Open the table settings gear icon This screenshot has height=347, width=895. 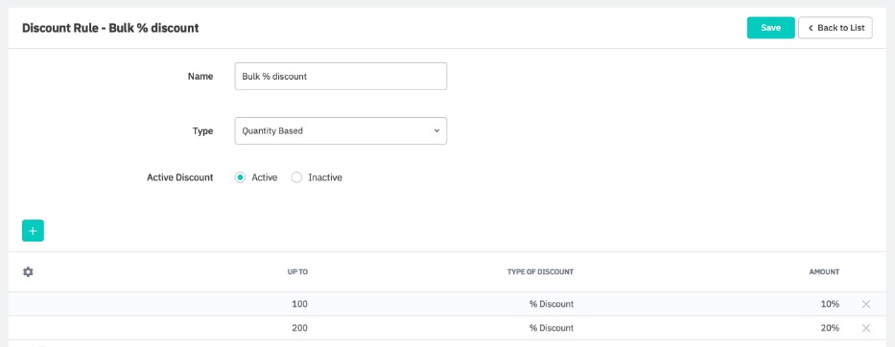point(28,272)
